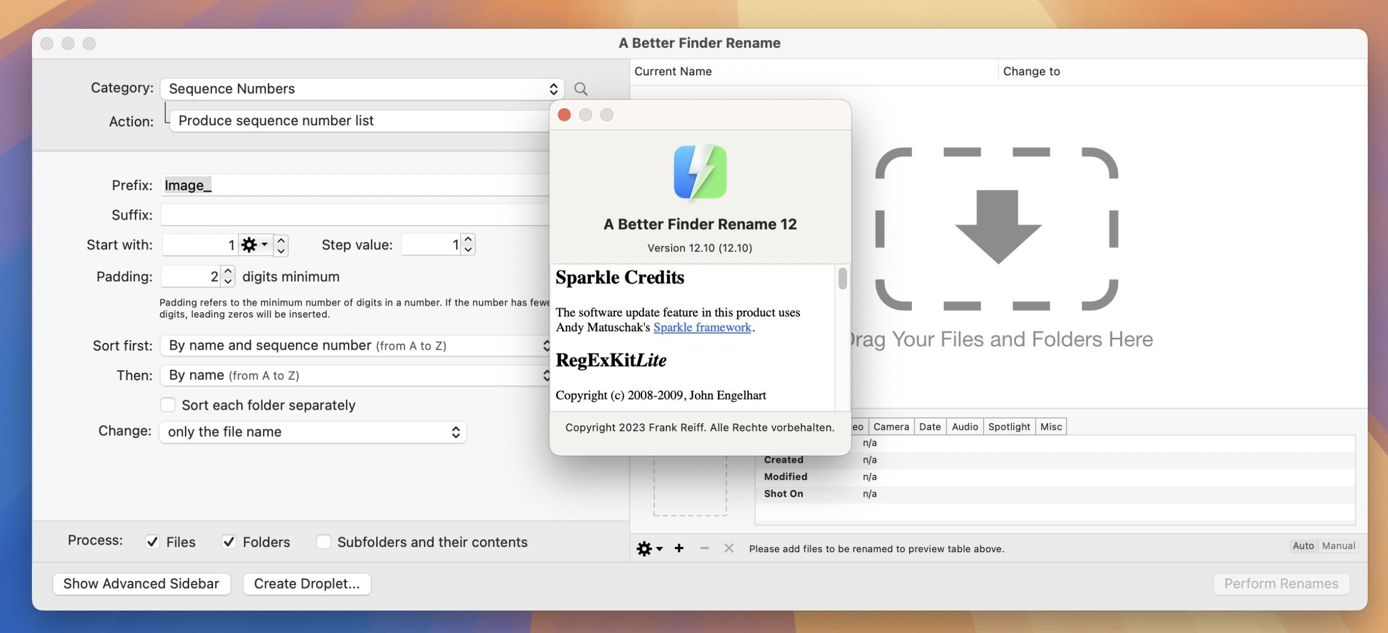Click the A Better Finder Rename 12 title
Viewport: 1388px width, 633px height.
(700, 224)
